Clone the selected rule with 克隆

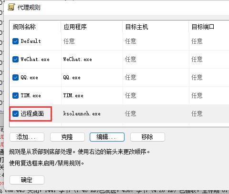tap(67, 137)
